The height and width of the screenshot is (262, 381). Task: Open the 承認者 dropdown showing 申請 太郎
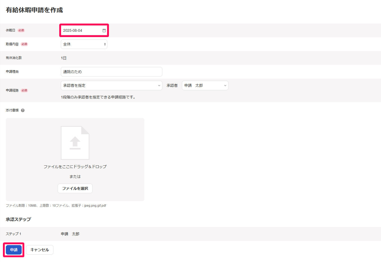pos(205,85)
